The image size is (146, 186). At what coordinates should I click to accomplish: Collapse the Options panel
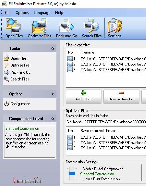[x=52, y=94]
